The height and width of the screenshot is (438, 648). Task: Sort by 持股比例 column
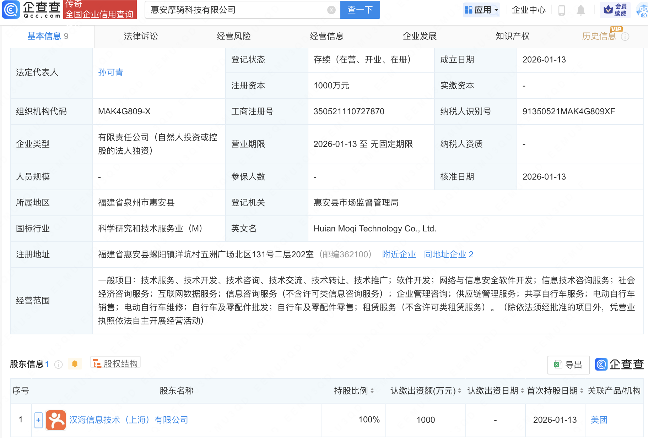372,391
